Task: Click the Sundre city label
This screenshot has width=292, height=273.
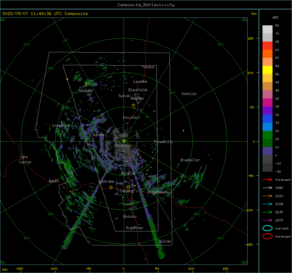Action: pyautogui.click(x=98, y=134)
